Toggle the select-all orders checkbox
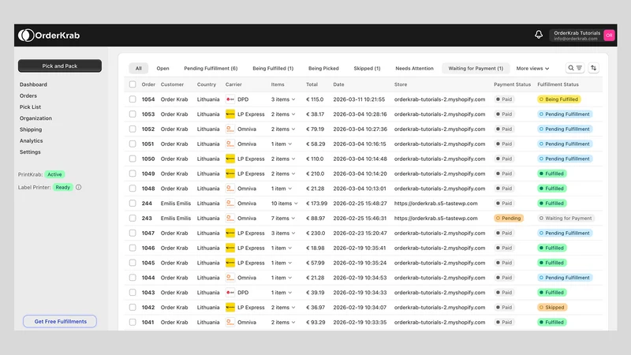 pyautogui.click(x=133, y=84)
